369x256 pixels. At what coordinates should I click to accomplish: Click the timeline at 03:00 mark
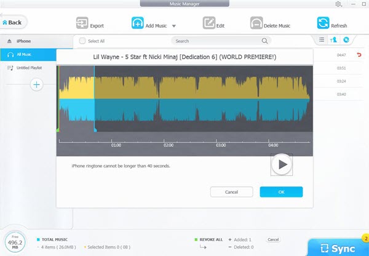point(216,141)
